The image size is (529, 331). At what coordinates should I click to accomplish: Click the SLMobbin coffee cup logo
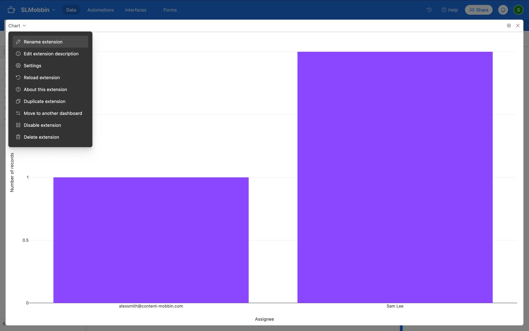click(x=11, y=10)
